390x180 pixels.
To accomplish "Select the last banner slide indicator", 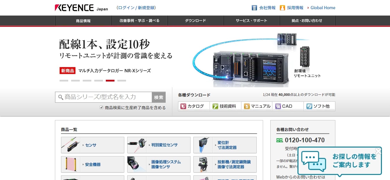I will click(122, 81).
